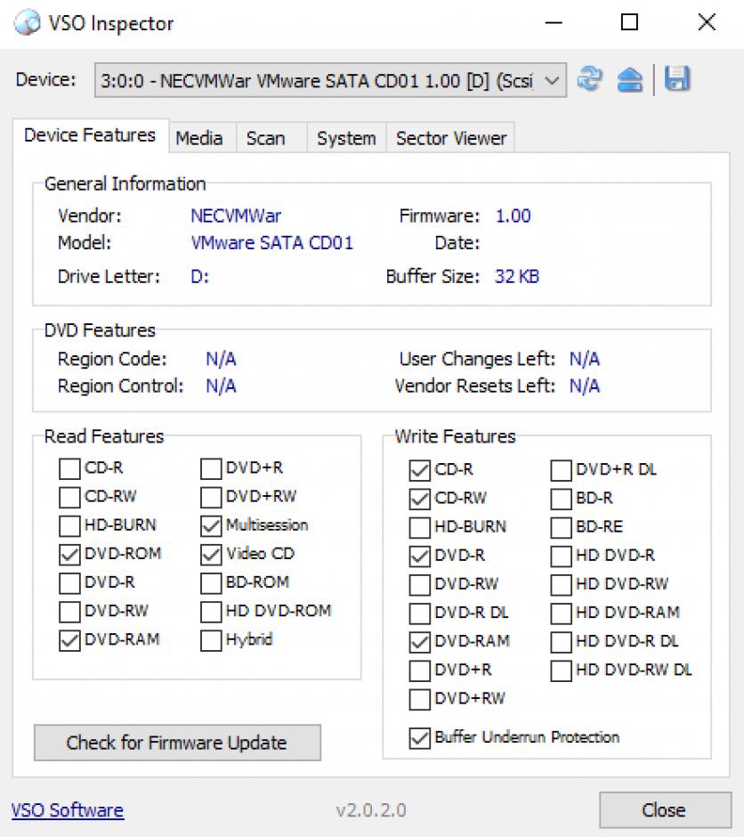Click the vendor value NECVMWar
Screen dimensions: 744x837
click(236, 215)
